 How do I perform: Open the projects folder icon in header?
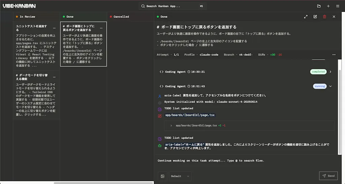(319, 6)
